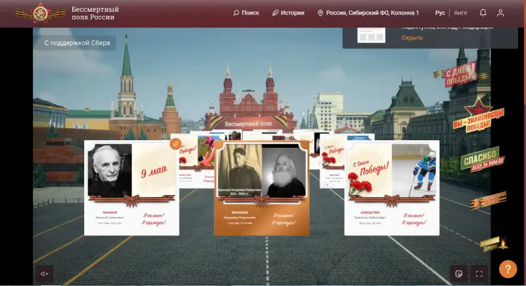Enter fullscreen mode

pyautogui.click(x=479, y=274)
